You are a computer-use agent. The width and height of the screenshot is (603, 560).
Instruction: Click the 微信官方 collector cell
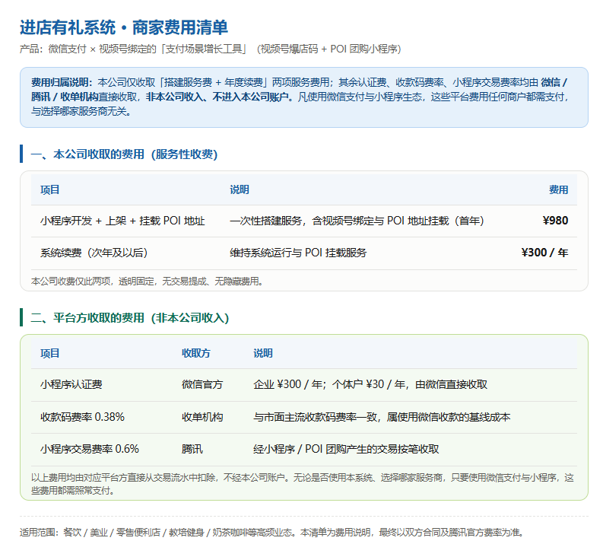[x=202, y=384]
